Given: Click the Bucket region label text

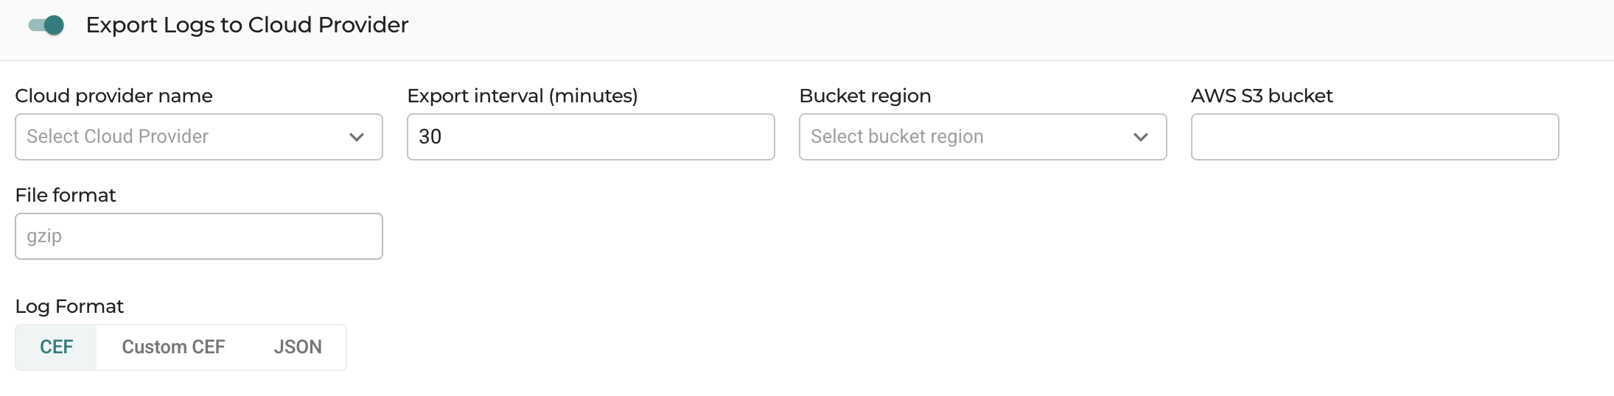Looking at the screenshot, I should pyautogui.click(x=865, y=96).
